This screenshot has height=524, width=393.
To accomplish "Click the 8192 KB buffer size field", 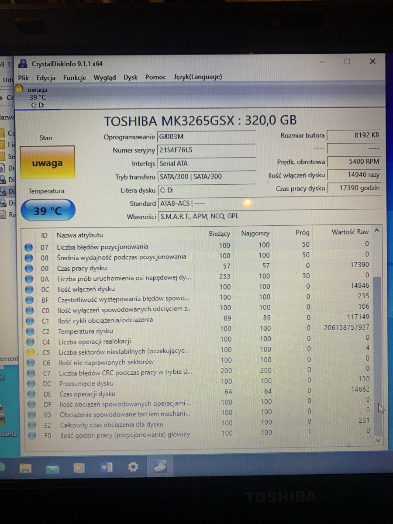I will click(354, 135).
